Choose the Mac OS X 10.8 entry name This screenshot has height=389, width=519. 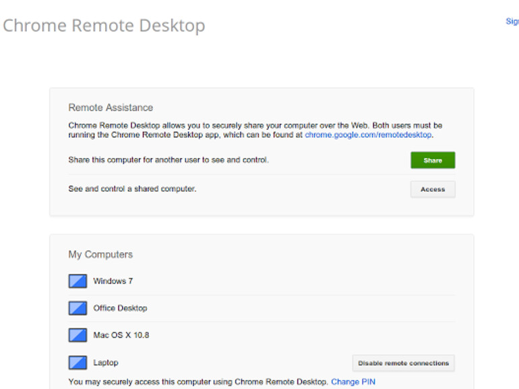(121, 335)
